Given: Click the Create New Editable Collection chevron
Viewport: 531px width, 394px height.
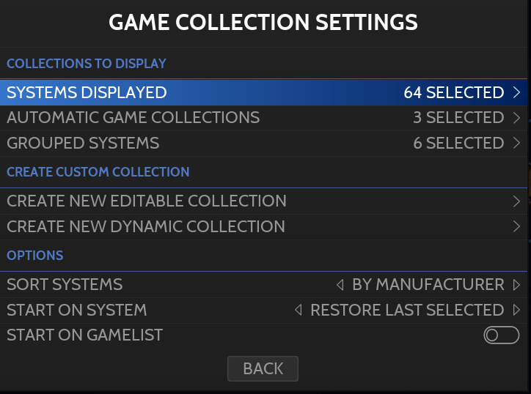Looking at the screenshot, I should pyautogui.click(x=517, y=201).
